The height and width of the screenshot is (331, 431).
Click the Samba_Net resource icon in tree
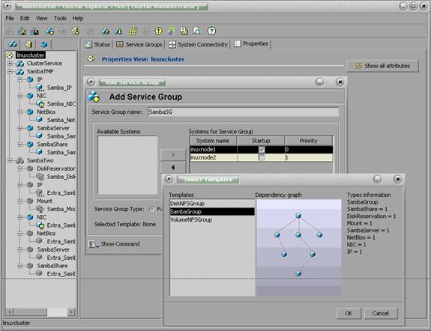(39, 120)
